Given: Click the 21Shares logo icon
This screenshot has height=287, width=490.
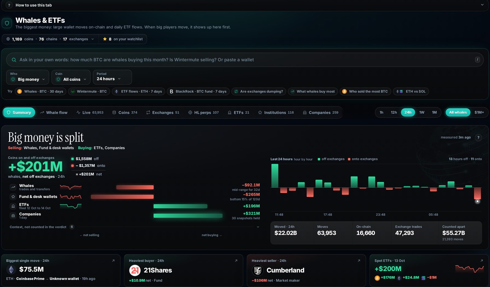Looking at the screenshot, I should tap(135, 270).
